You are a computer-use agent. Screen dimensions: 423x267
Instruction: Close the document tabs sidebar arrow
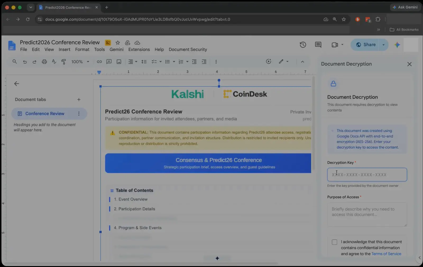tap(16, 84)
